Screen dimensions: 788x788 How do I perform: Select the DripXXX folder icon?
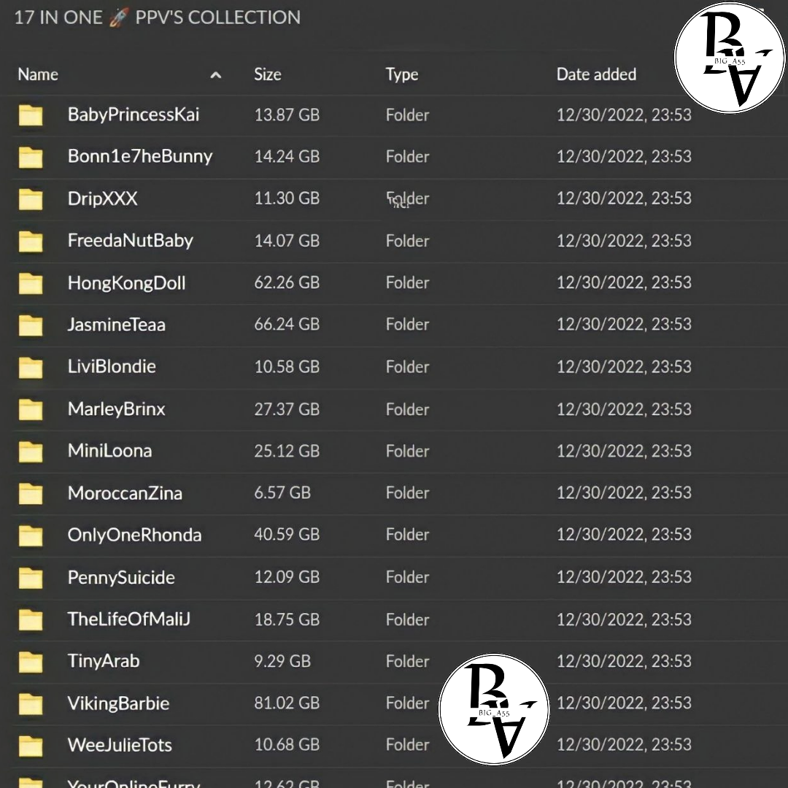31,199
